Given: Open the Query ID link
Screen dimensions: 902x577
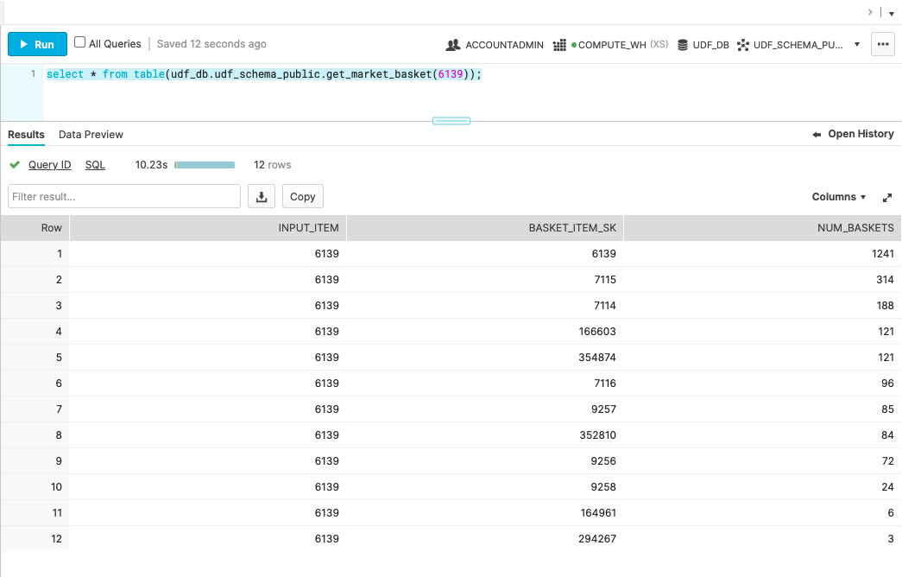Looking at the screenshot, I should click(x=49, y=165).
